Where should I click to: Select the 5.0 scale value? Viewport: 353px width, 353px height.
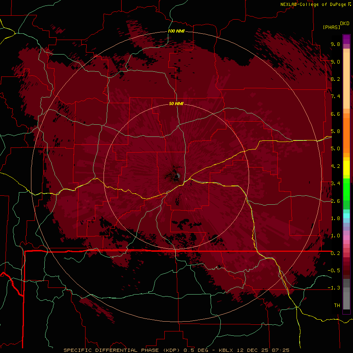(335, 149)
